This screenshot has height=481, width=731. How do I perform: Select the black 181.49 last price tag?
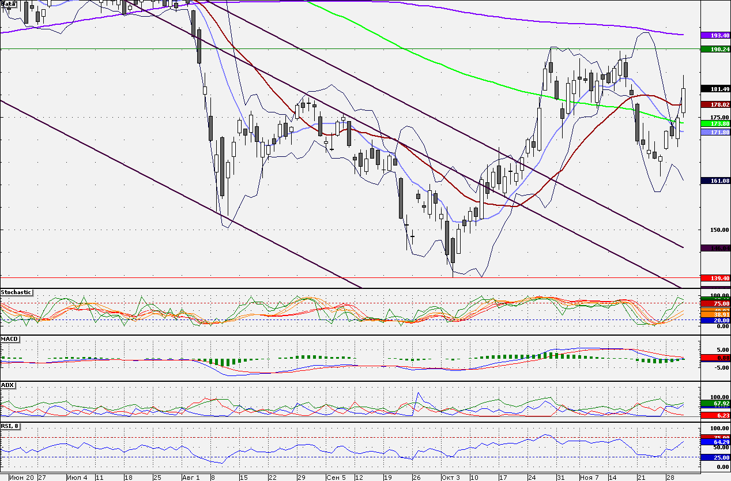tap(715, 89)
